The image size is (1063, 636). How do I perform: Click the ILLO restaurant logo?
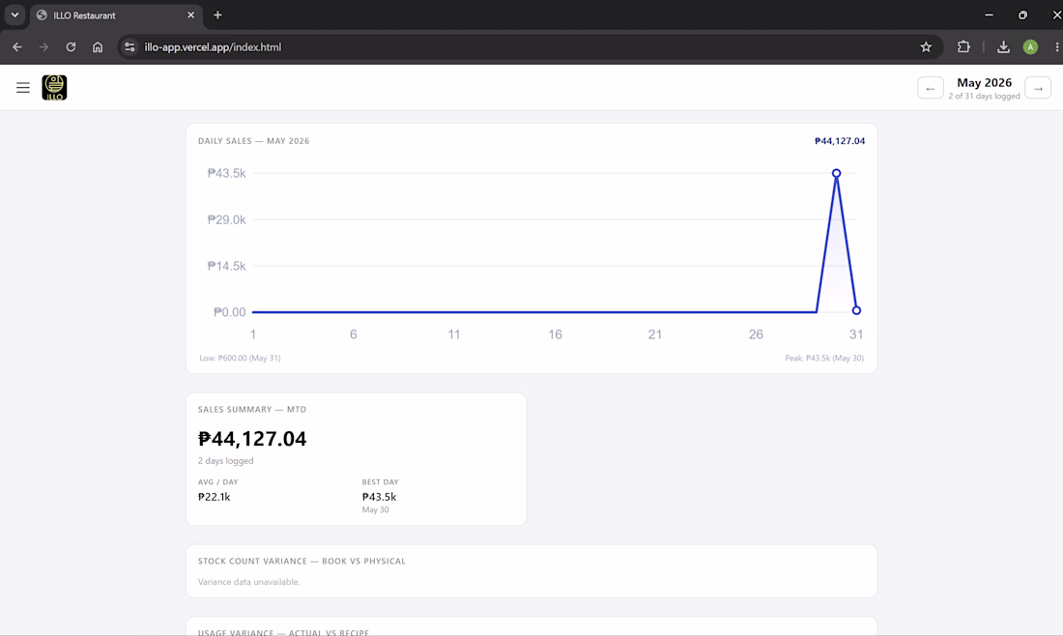point(54,87)
